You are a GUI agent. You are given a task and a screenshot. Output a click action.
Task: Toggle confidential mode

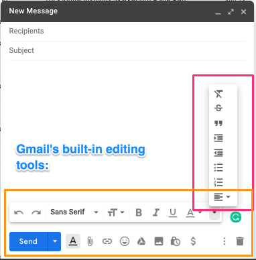[x=176, y=241]
